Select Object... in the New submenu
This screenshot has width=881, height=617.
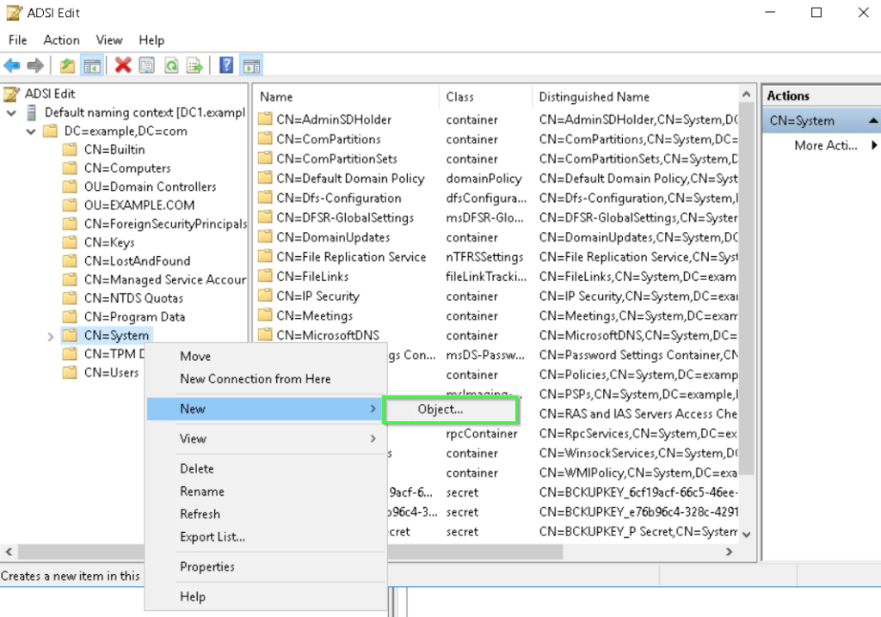pyautogui.click(x=440, y=410)
